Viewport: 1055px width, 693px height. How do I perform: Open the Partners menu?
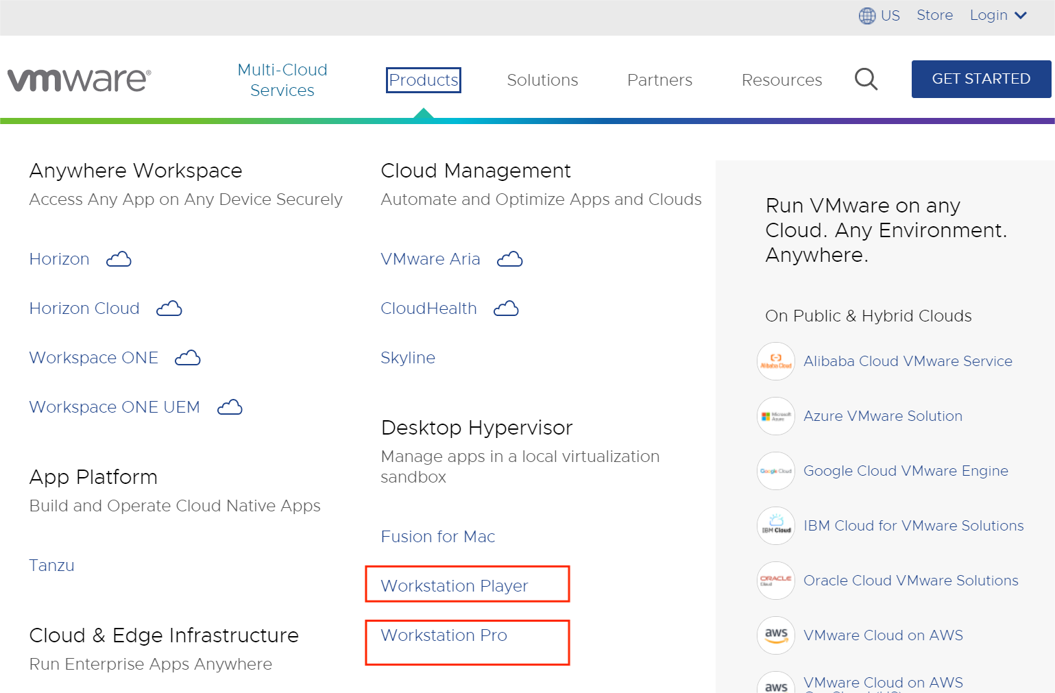click(x=659, y=80)
